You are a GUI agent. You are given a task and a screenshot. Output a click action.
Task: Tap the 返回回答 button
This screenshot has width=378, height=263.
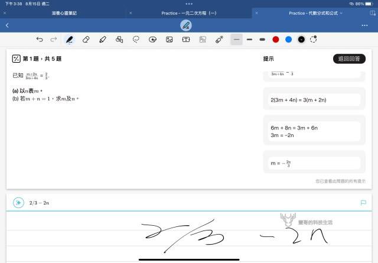point(349,59)
